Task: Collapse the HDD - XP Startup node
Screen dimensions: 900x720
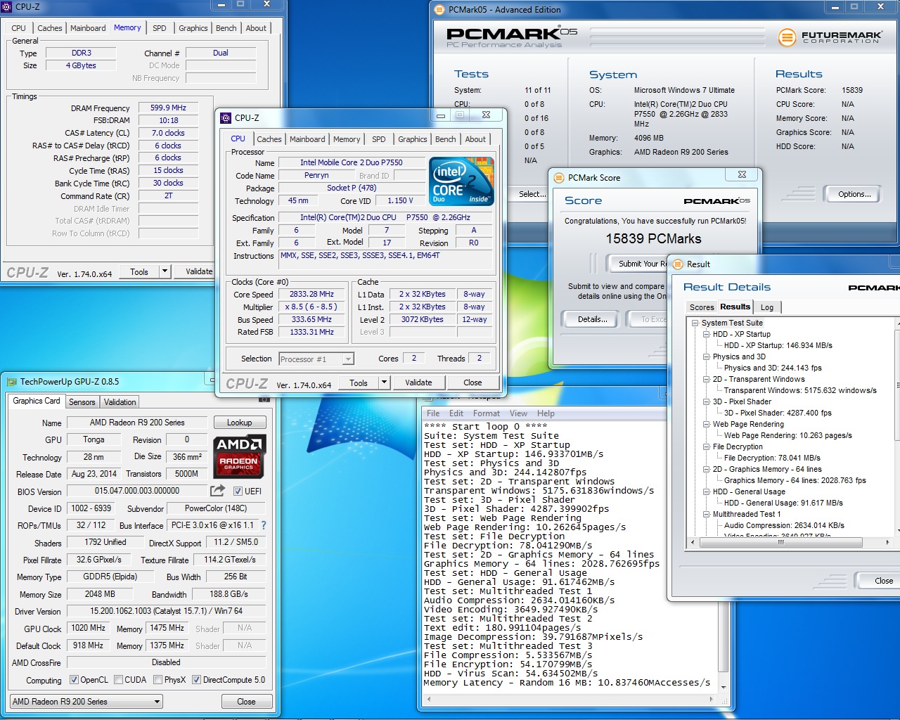Action: tap(706, 335)
